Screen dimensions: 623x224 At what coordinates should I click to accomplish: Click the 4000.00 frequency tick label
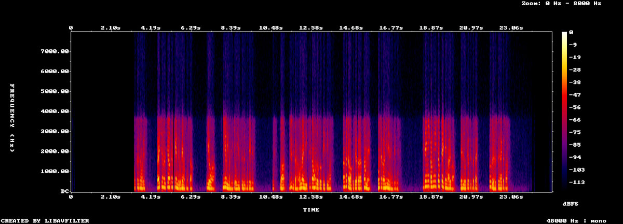click(55, 111)
